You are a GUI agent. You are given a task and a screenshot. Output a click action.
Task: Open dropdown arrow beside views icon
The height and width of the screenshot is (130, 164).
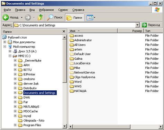tap(94, 18)
